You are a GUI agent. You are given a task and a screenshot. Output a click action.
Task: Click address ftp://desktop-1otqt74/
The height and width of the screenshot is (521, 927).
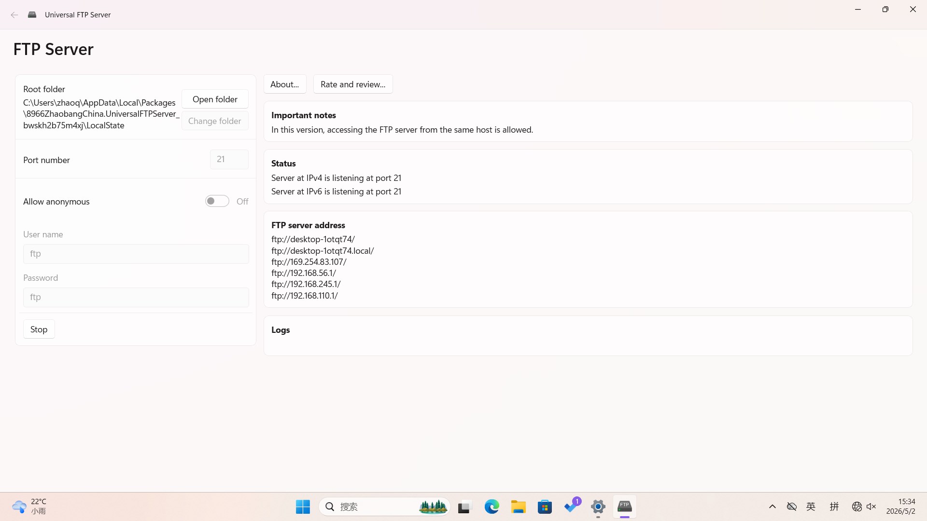(x=313, y=239)
